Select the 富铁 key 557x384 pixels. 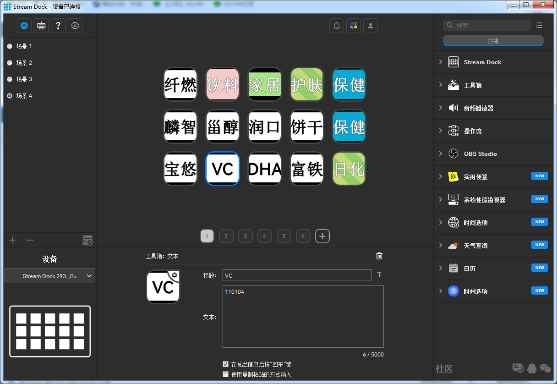(307, 169)
